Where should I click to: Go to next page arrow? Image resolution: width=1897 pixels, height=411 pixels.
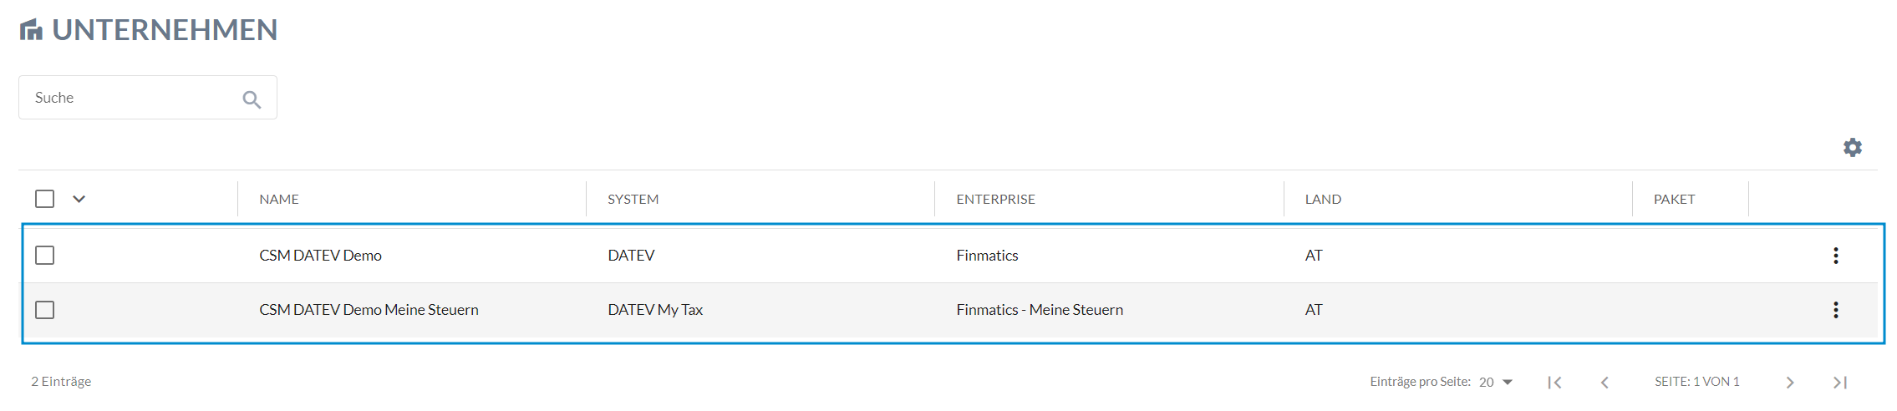tap(1790, 383)
